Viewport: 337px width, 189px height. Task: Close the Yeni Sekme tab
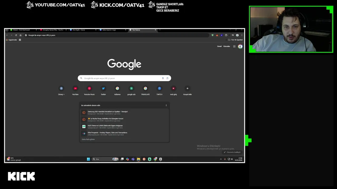pos(155,30)
